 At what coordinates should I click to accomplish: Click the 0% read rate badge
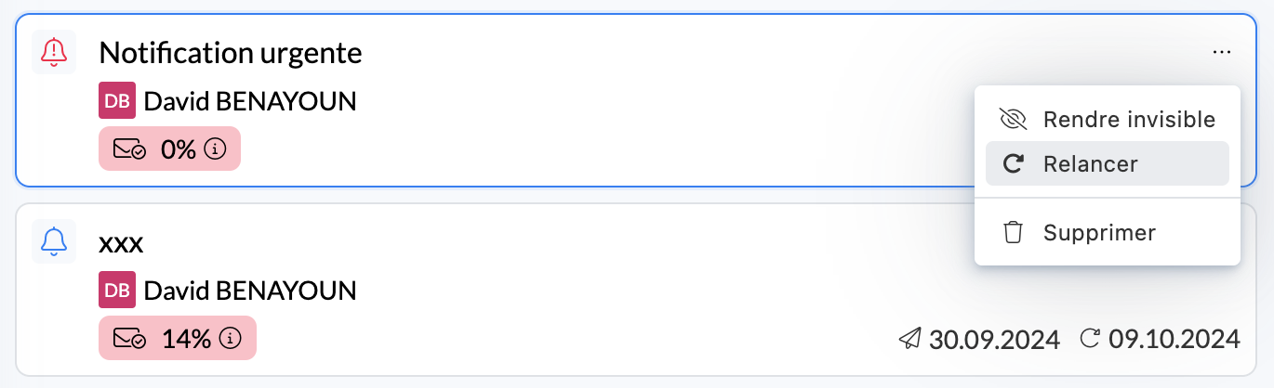tap(169, 149)
